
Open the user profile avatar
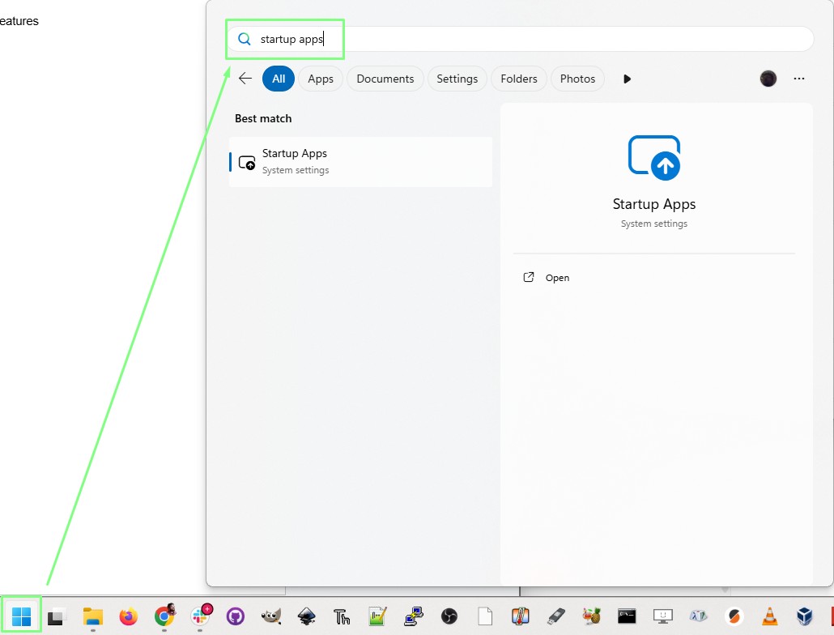pos(768,79)
